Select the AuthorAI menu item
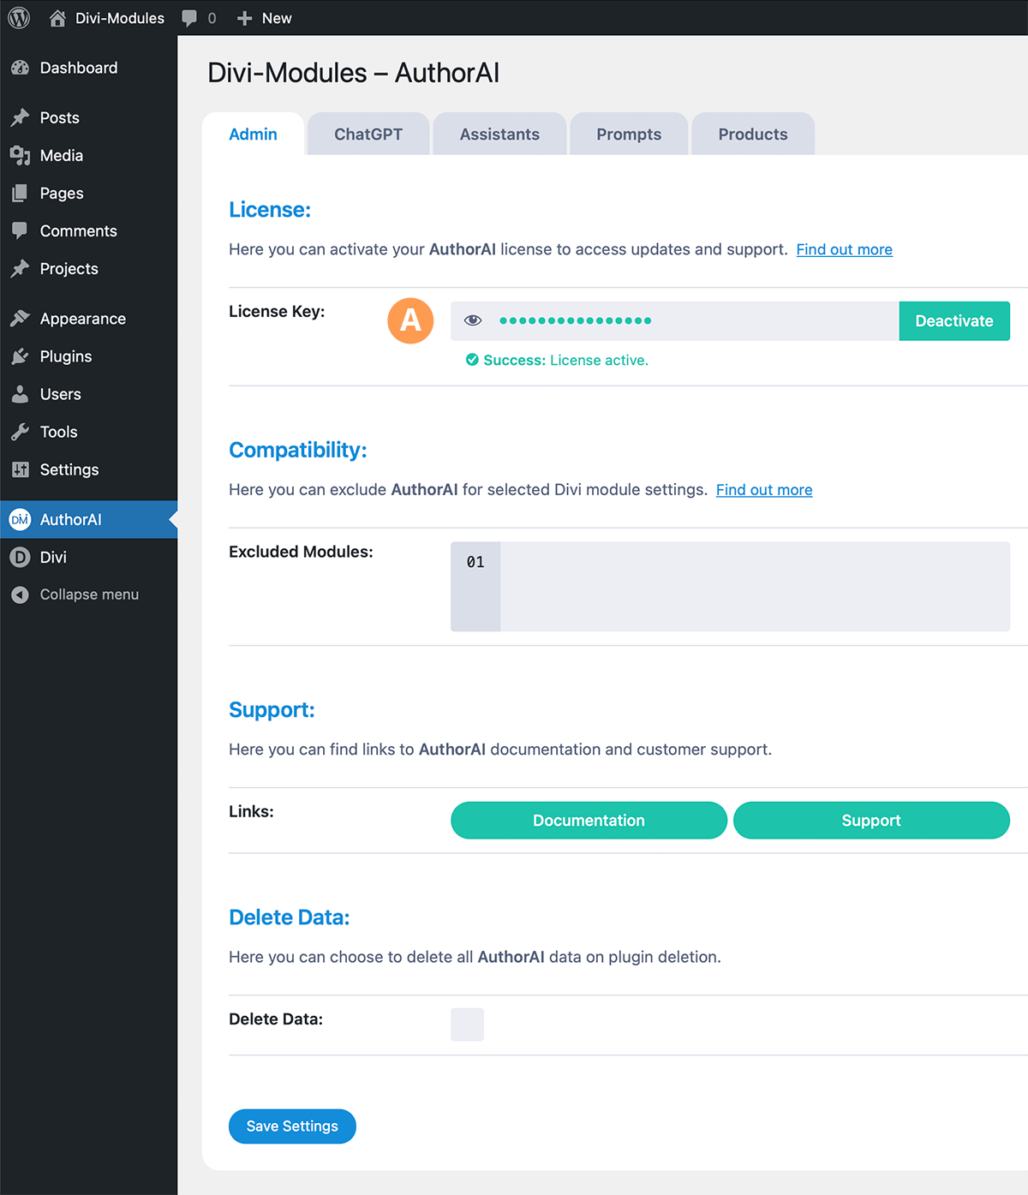The image size is (1028, 1195). [x=89, y=519]
